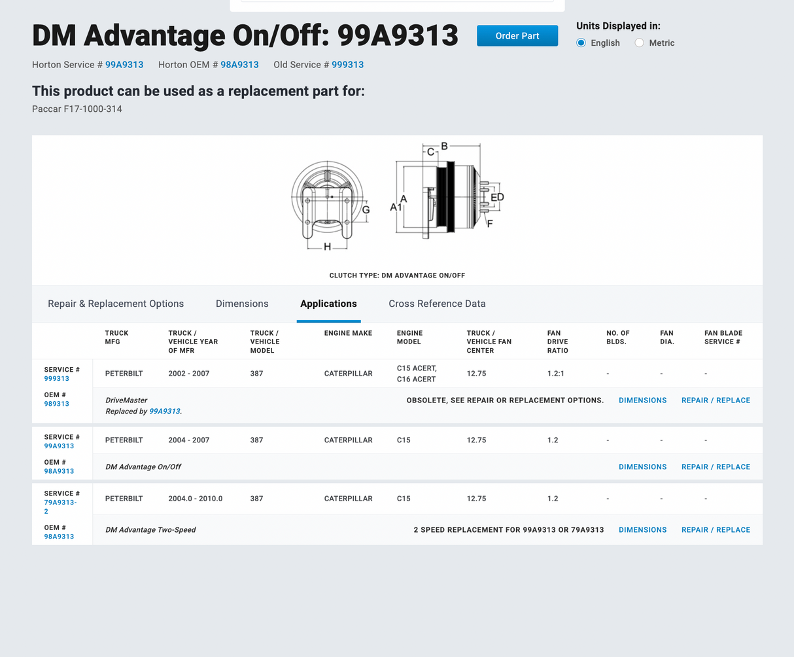Click the 'DM Advantage Two-Speed' label
Screen dimensions: 794x657
150,530
